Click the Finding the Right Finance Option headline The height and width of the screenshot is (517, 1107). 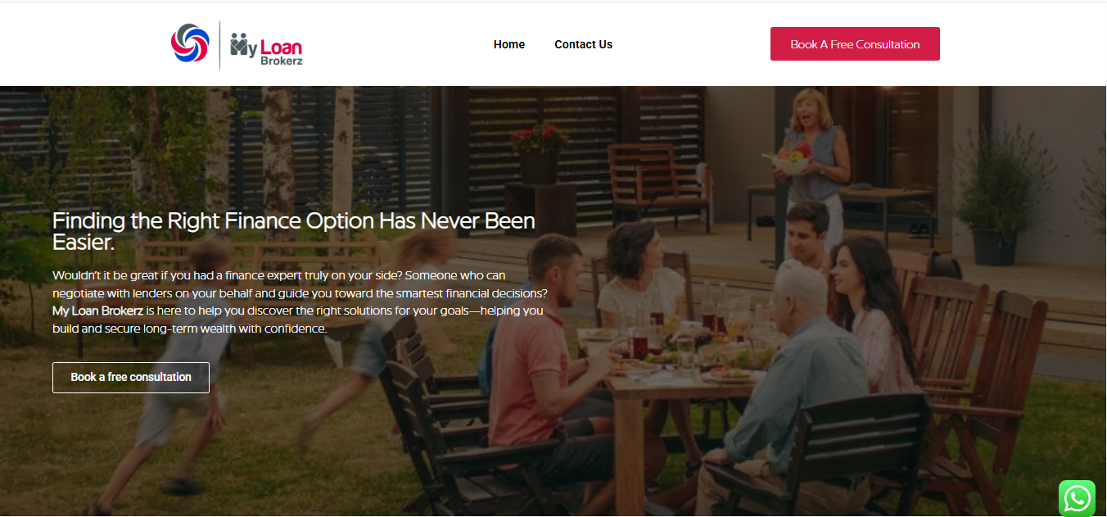(294, 232)
